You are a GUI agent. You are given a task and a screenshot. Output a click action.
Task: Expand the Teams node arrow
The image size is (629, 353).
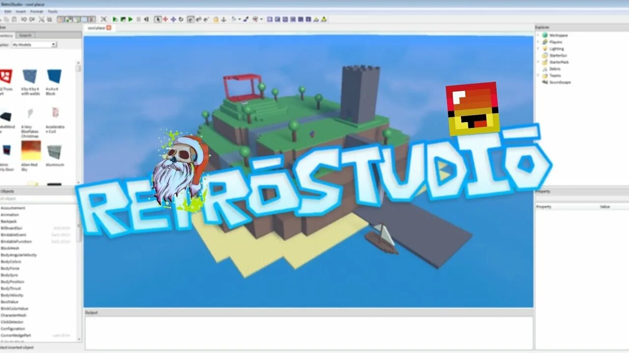(538, 76)
